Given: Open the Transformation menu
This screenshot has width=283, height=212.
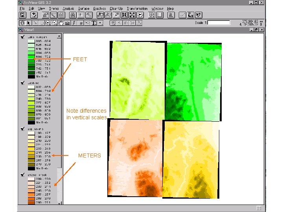Looking at the screenshot, I should coord(137,9).
